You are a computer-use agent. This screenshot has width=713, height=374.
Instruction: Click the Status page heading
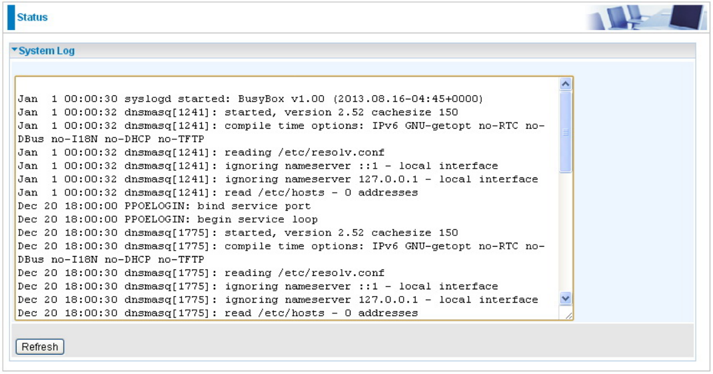click(x=32, y=17)
